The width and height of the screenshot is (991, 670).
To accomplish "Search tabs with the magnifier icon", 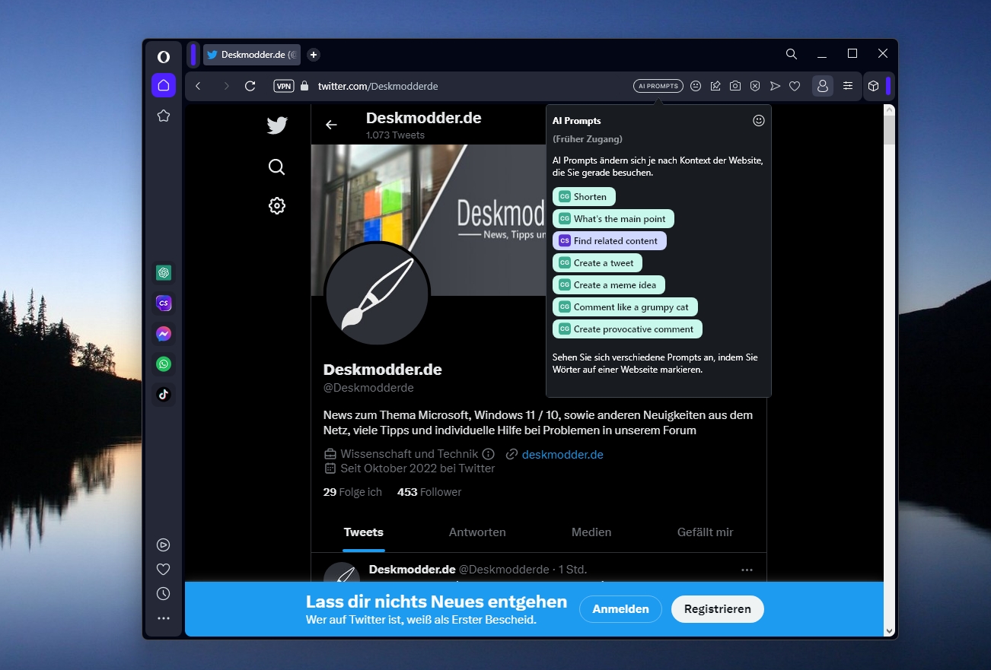I will pos(792,54).
